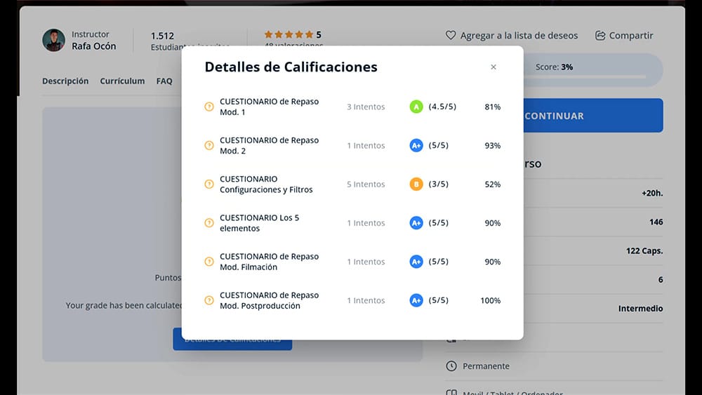The width and height of the screenshot is (702, 395).
Task: Click the (4.5/5) grade points text
Action: click(442, 107)
